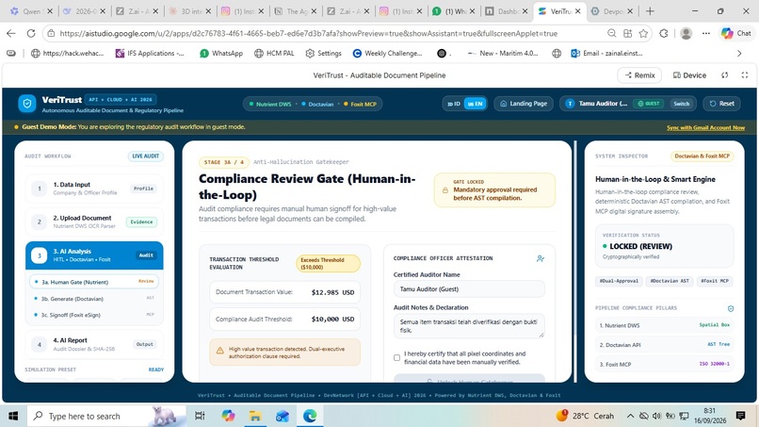Open the Device preview option

tap(689, 75)
